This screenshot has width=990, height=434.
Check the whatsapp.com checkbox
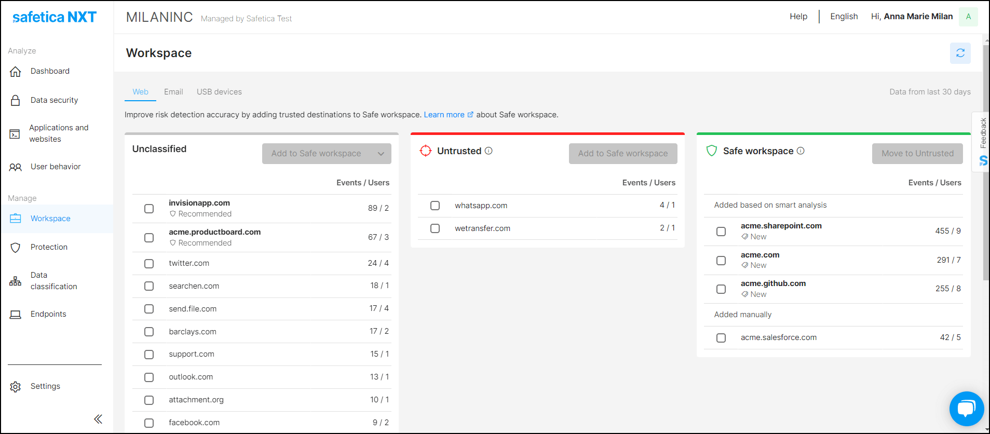click(x=435, y=206)
